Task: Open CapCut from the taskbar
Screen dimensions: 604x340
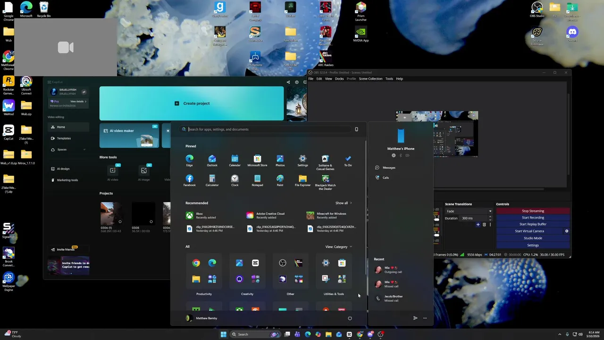Action: point(349,334)
